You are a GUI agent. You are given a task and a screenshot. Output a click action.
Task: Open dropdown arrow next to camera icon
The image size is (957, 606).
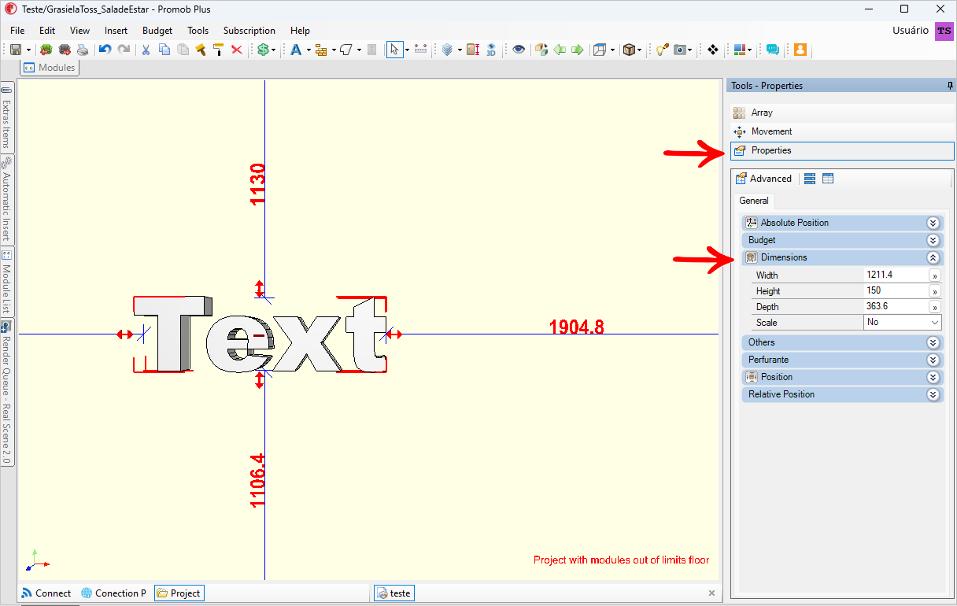click(x=691, y=50)
